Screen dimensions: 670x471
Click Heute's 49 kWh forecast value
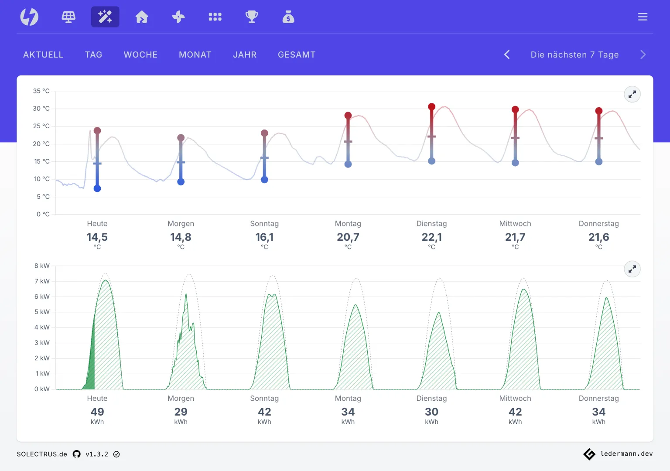tap(97, 412)
